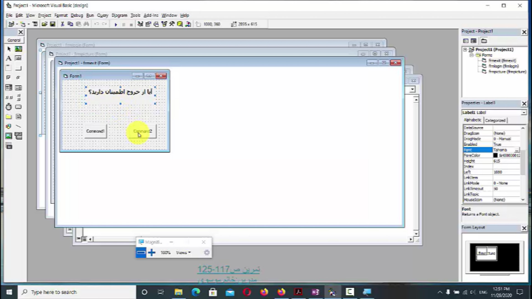Start the program with the Run arrow
The image size is (532, 299).
point(116,24)
